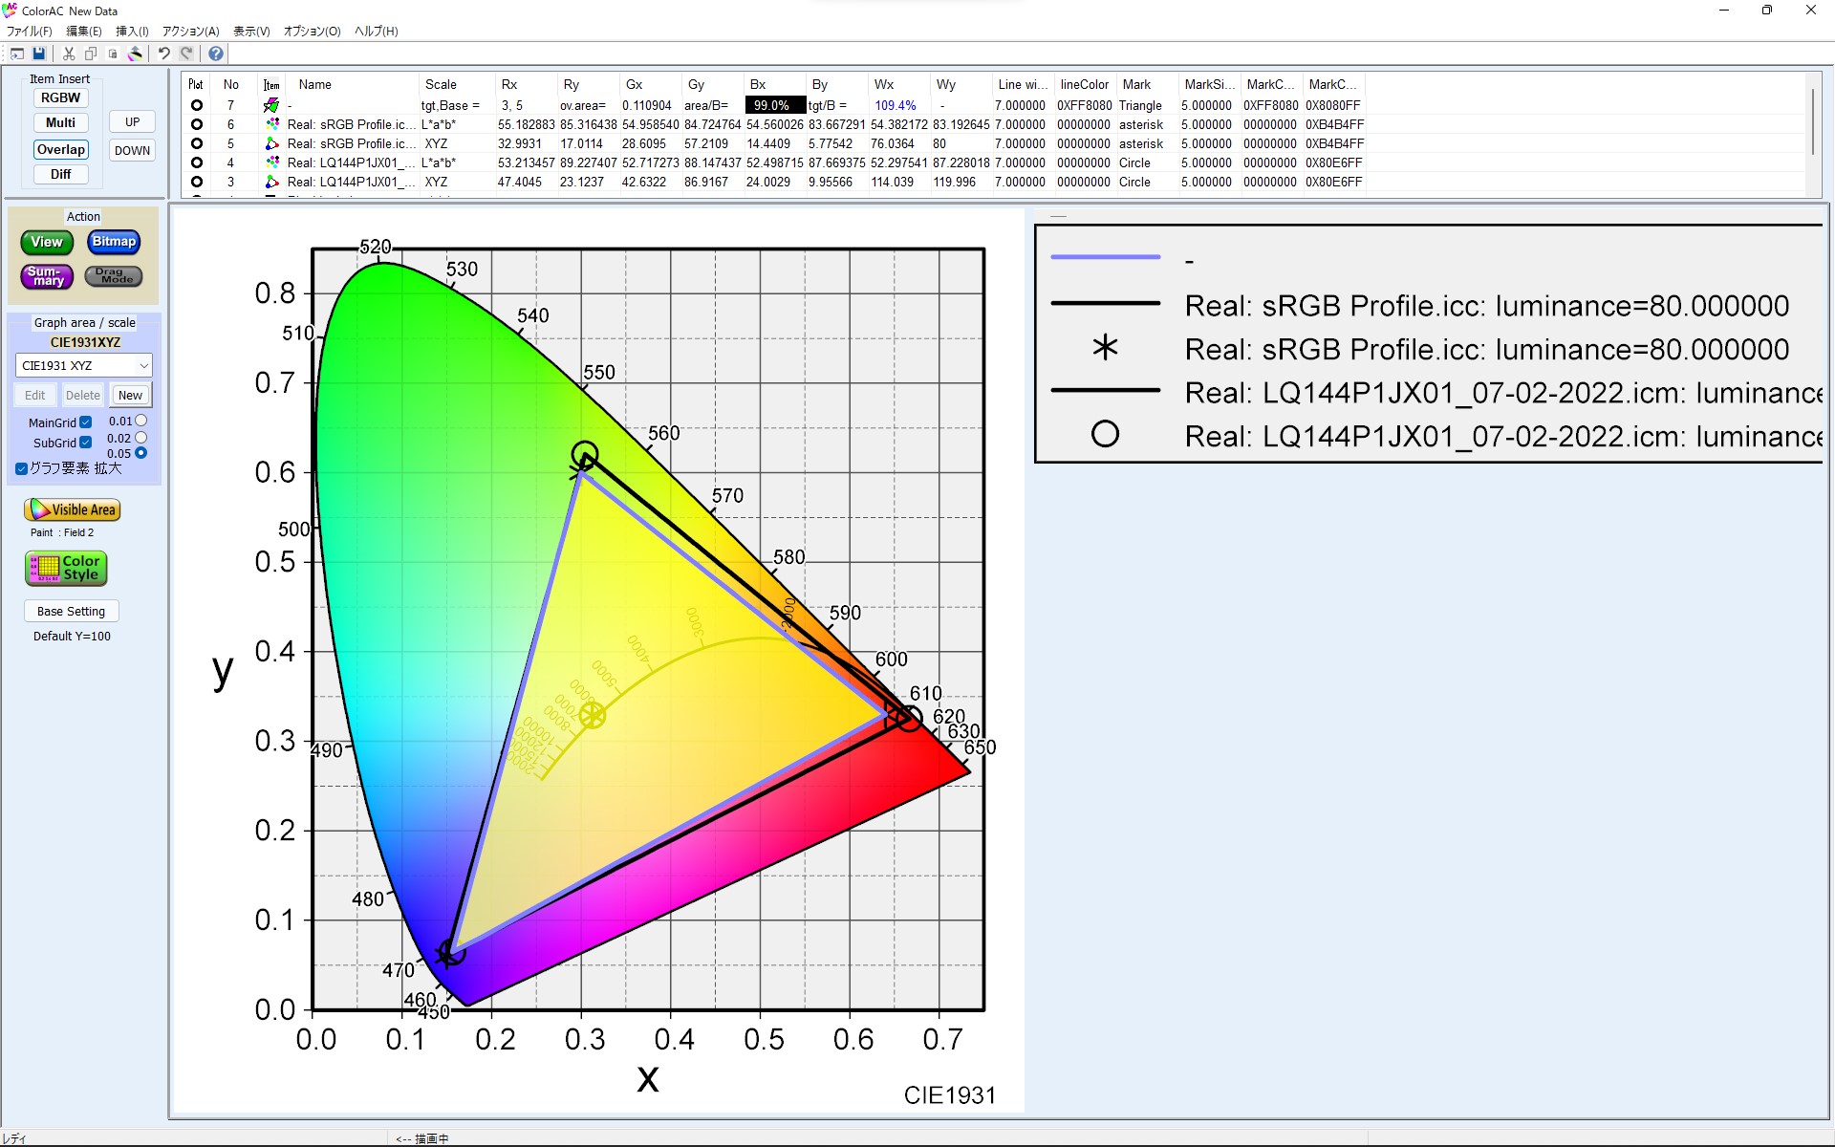This screenshot has width=1835, height=1147.
Task: Open the 挿入(I) menu
Action: (x=132, y=32)
